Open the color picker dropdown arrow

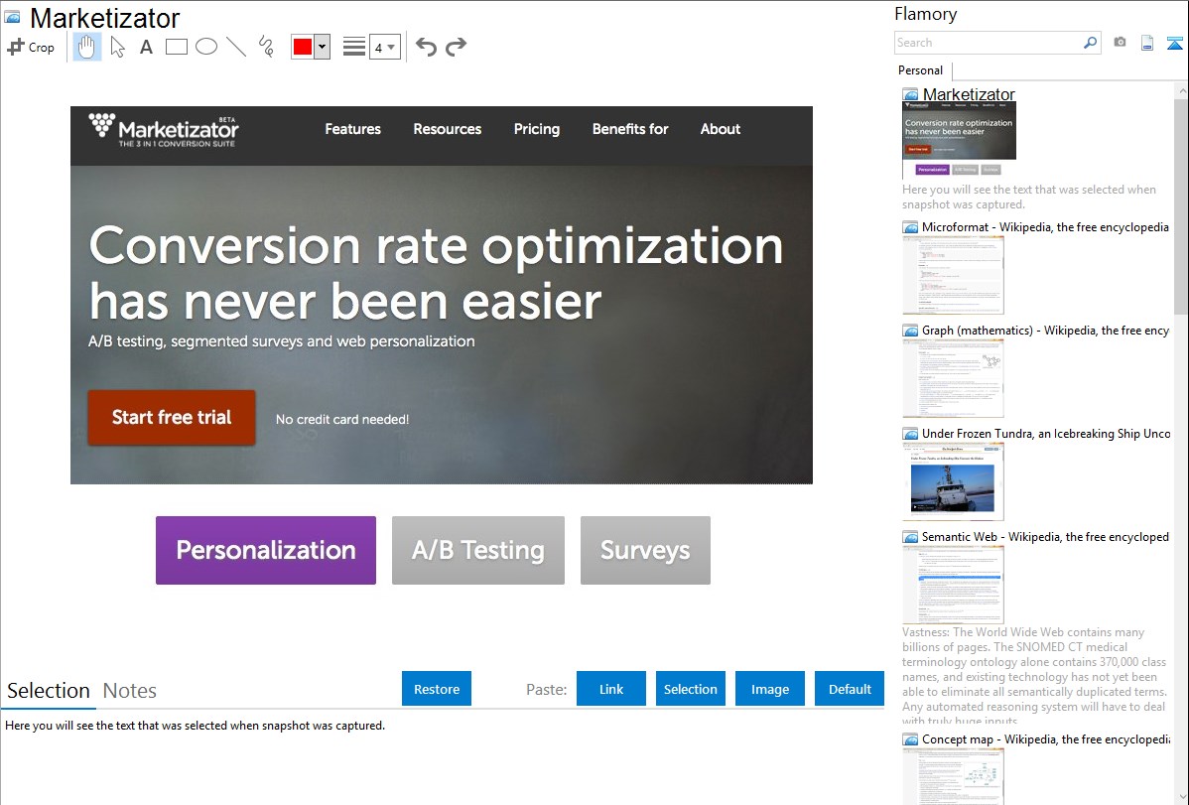(322, 47)
